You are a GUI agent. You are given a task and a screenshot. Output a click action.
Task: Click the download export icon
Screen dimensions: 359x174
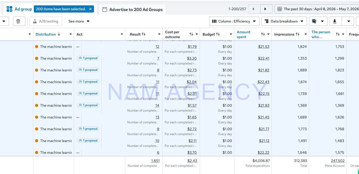pos(334,21)
